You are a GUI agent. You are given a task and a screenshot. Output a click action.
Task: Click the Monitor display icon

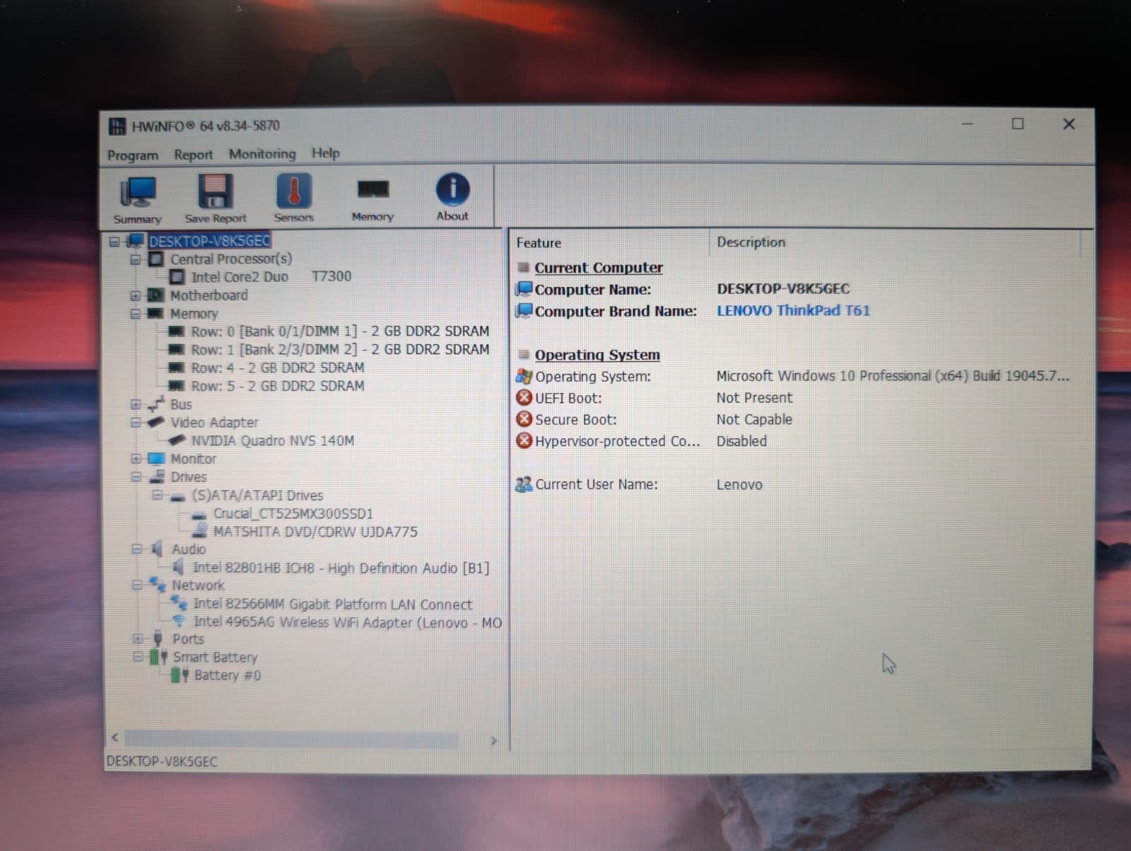tap(156, 459)
